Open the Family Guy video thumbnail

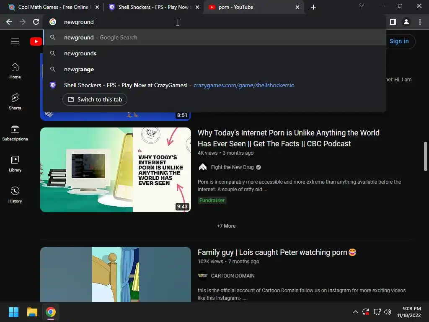[116, 274]
